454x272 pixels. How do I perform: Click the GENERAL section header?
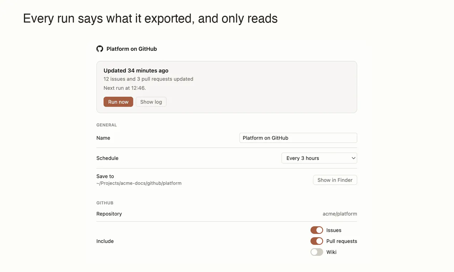pos(107,125)
